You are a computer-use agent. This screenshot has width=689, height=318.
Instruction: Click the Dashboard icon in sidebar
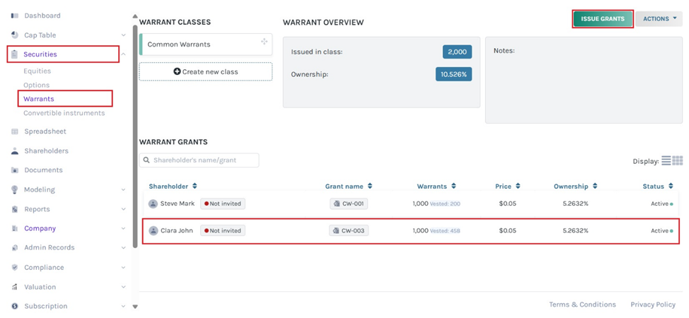click(15, 16)
